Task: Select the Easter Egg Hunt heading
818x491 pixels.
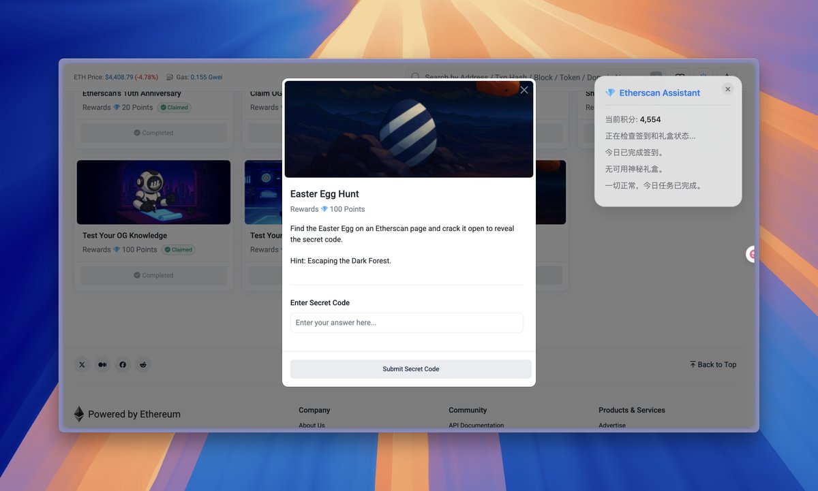Action: point(324,194)
